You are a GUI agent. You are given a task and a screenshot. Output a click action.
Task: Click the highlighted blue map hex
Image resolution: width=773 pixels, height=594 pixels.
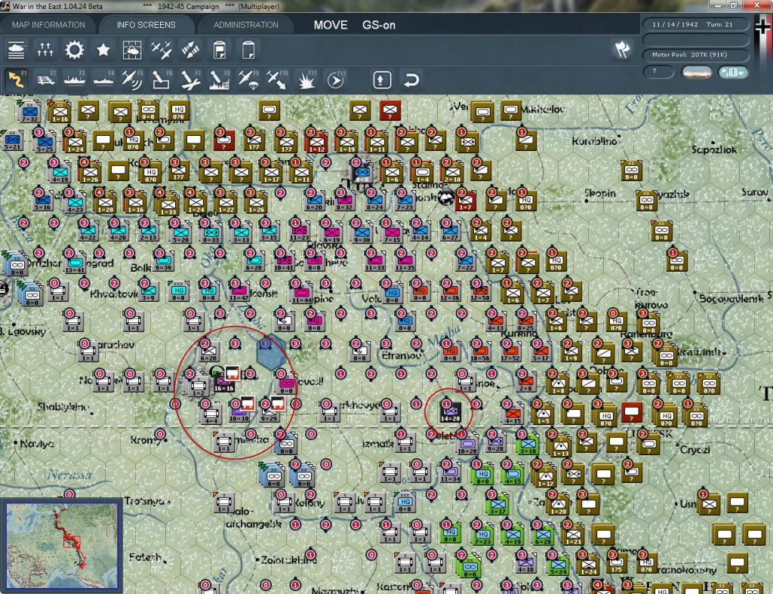click(271, 352)
